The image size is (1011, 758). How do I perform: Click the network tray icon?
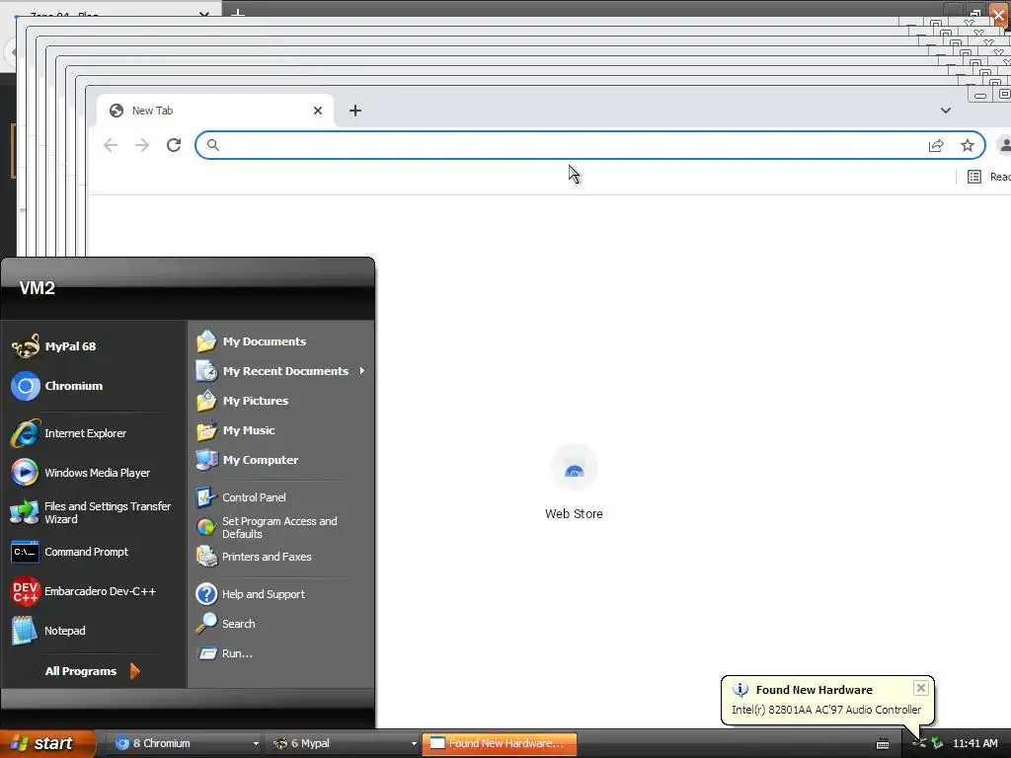point(919,743)
